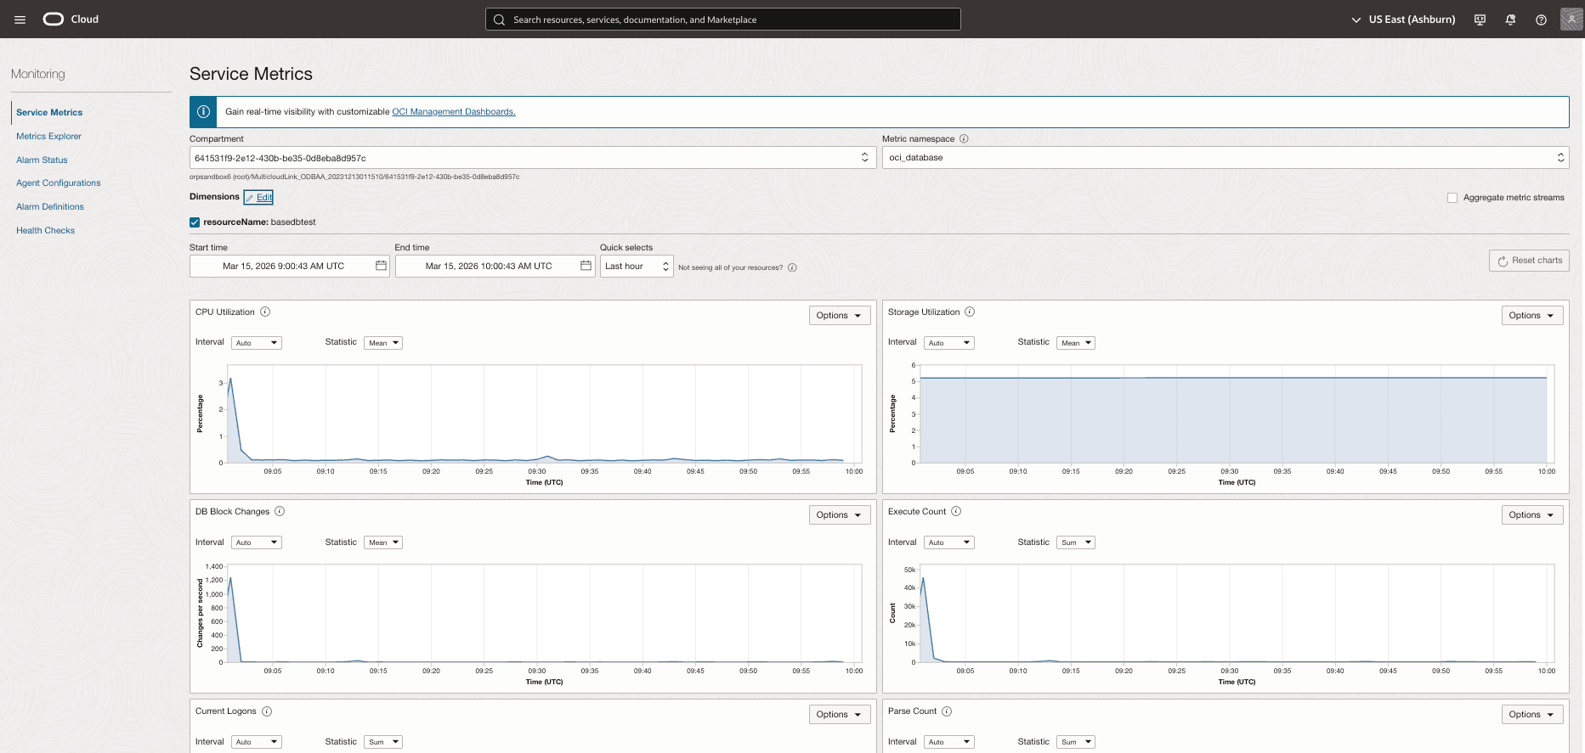This screenshot has height=753, width=1585.
Task: Open the help question mark icon
Action: [x=1541, y=20]
